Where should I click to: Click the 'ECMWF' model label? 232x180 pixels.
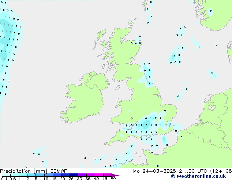click(x=59, y=171)
